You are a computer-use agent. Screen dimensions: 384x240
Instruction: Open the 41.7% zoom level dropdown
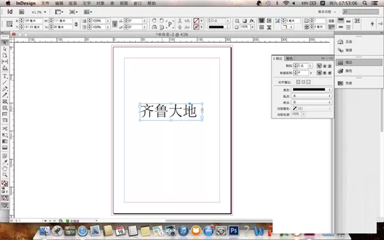coord(38,12)
